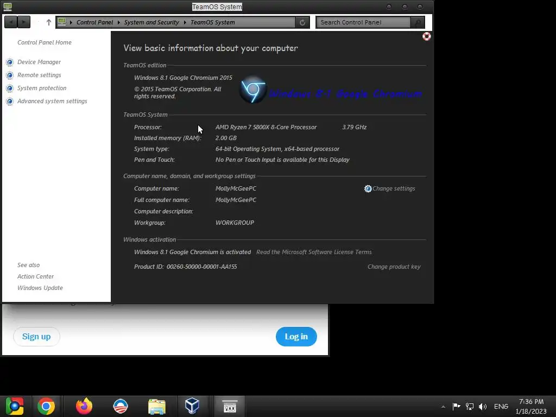Screen dimensions: 556x417
Task: Click TeamOS System breadcrumb segment
Action: [213, 22]
